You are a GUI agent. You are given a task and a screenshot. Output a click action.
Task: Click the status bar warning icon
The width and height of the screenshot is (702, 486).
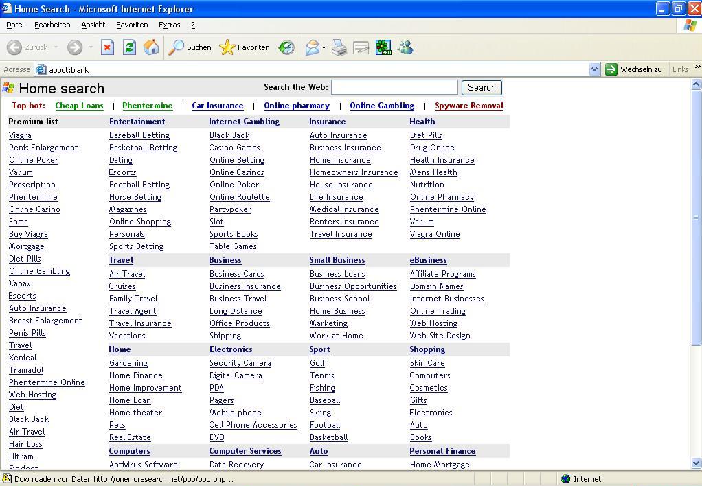(7, 478)
